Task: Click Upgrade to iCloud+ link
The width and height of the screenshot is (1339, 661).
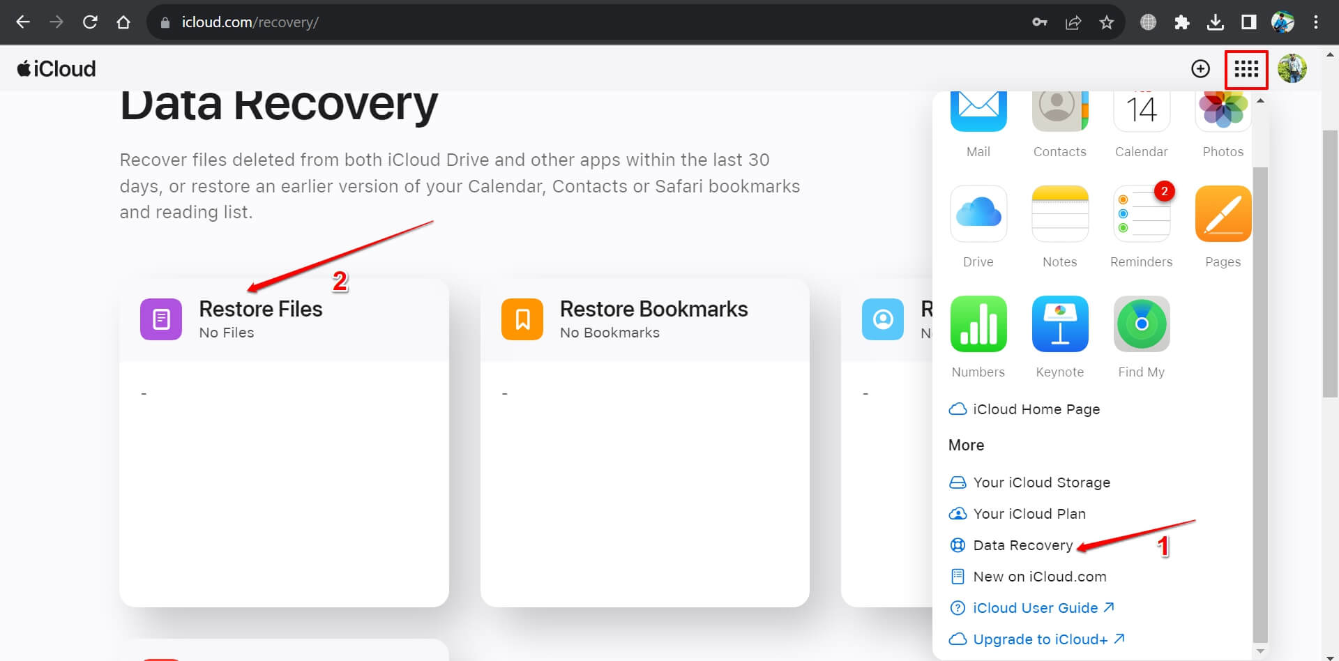Action: 1037,639
